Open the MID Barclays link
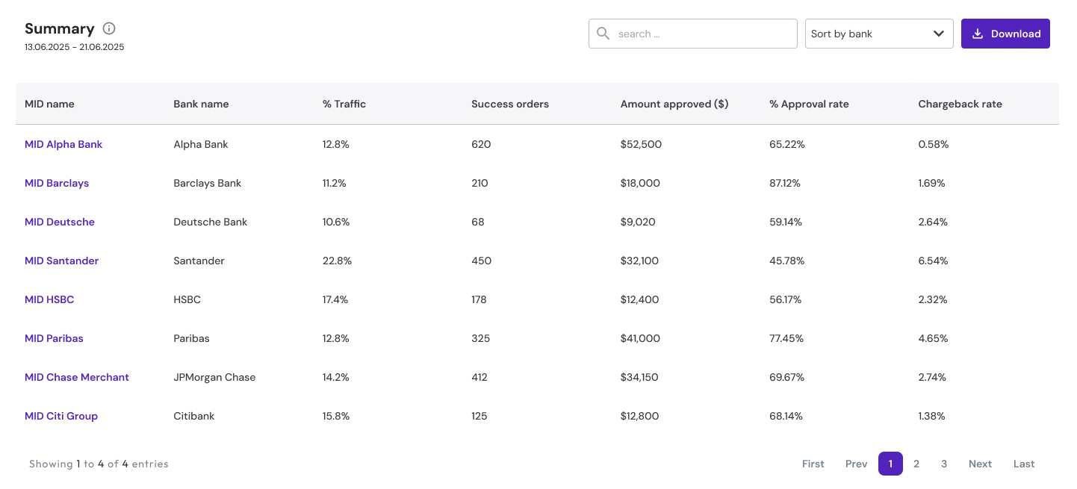The width and height of the screenshot is (1077, 489). coord(57,183)
